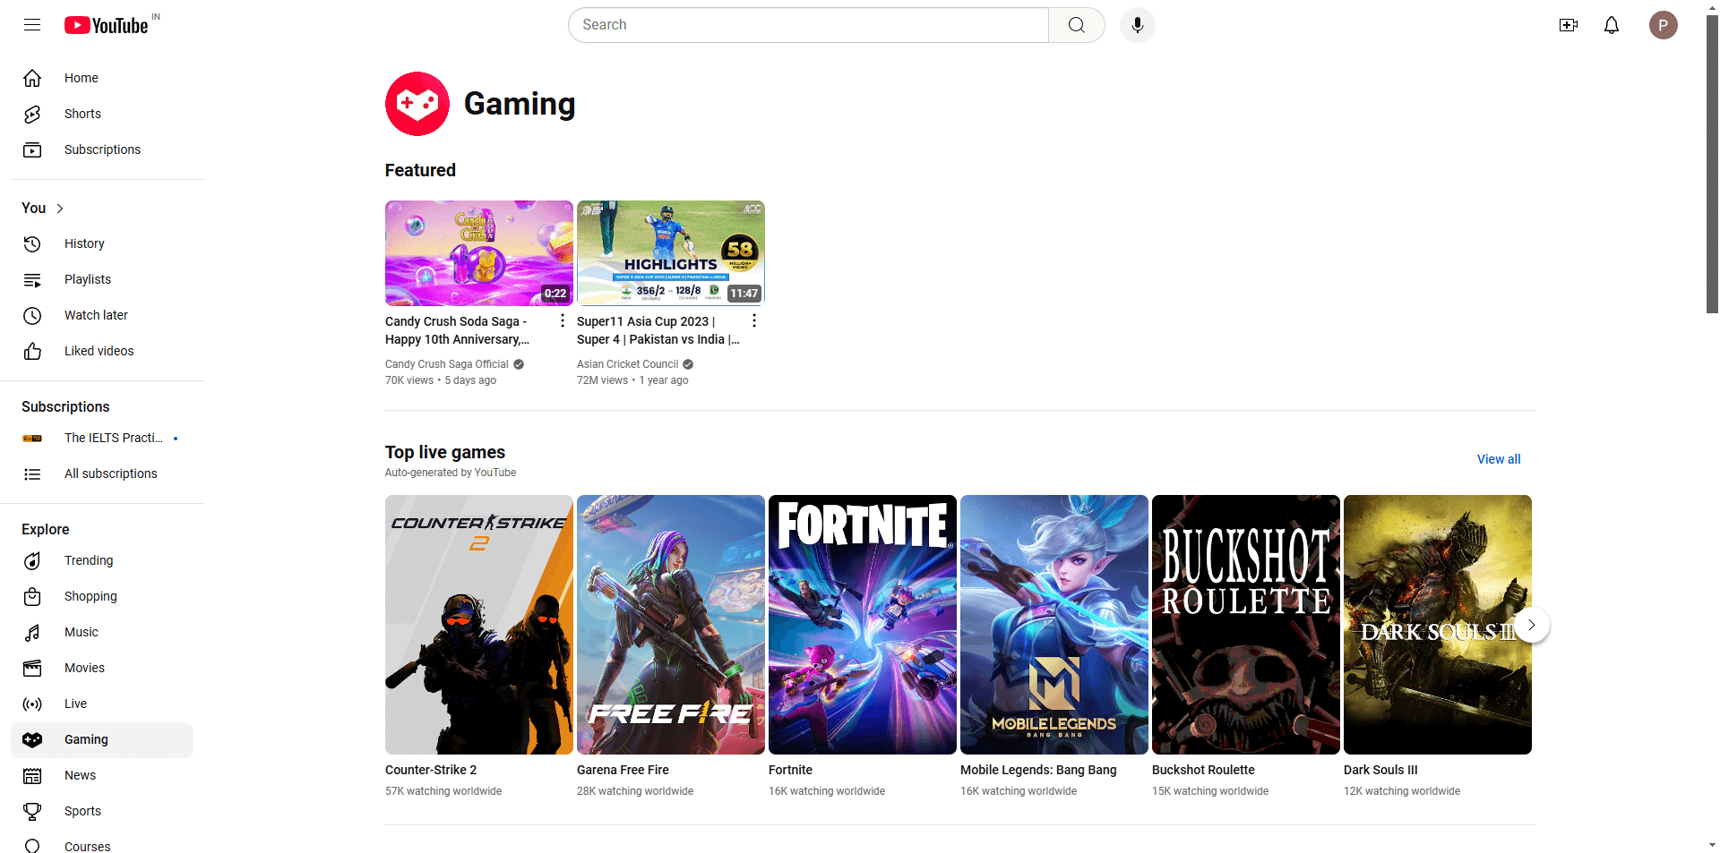Open the Home menu item
The width and height of the screenshot is (1720, 853).
[102, 78]
